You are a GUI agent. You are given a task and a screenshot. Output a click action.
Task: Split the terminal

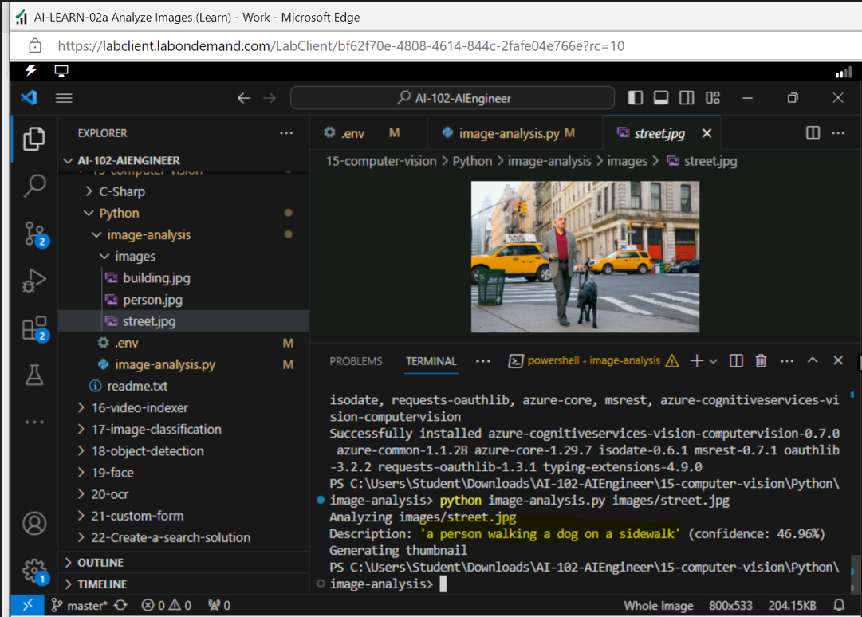click(x=736, y=360)
